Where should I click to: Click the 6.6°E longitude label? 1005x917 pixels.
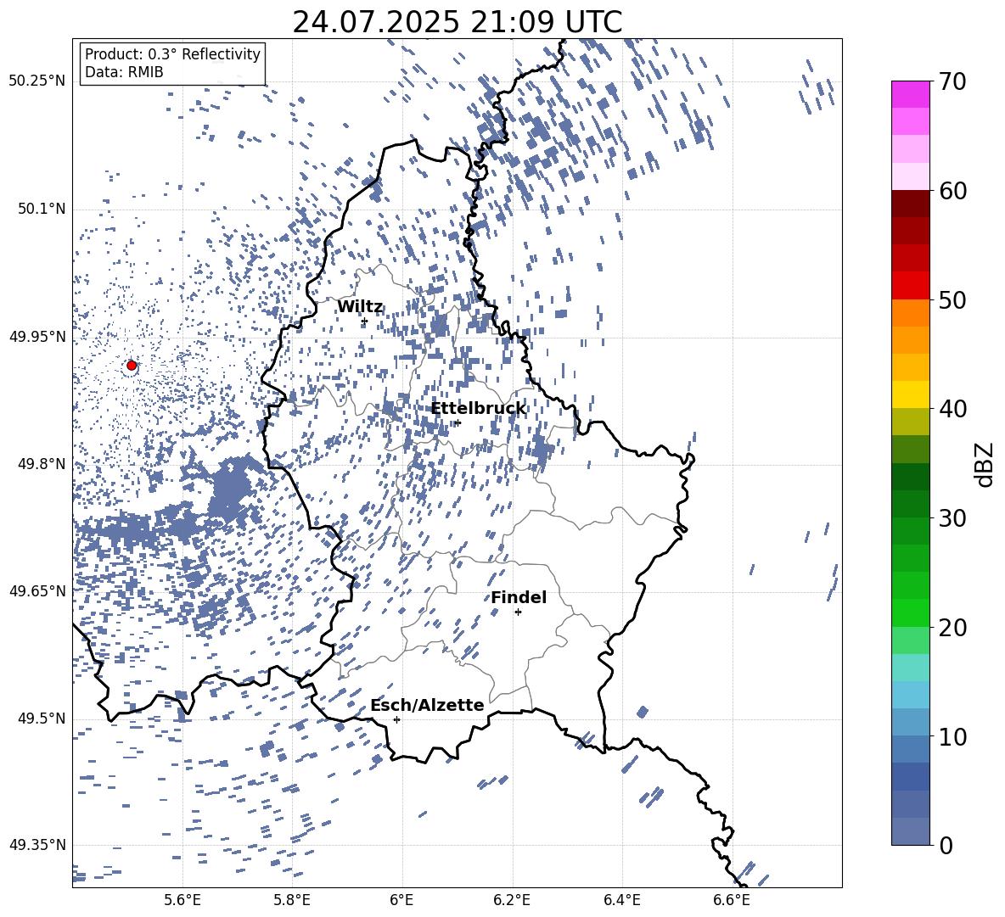coord(732,900)
